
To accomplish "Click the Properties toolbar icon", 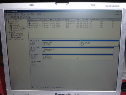I will coord(18,17).
